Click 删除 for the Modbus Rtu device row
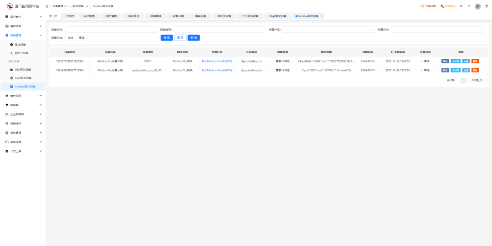Image resolution: width=492 pixels, height=246 pixels. (475, 61)
